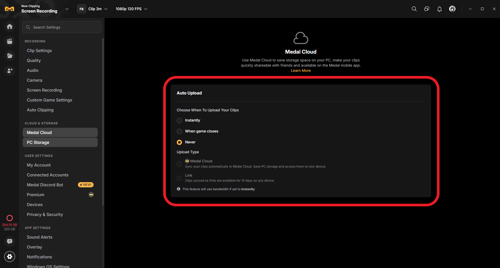Open Notifications settings
The image size is (500, 268).
[60, 257]
